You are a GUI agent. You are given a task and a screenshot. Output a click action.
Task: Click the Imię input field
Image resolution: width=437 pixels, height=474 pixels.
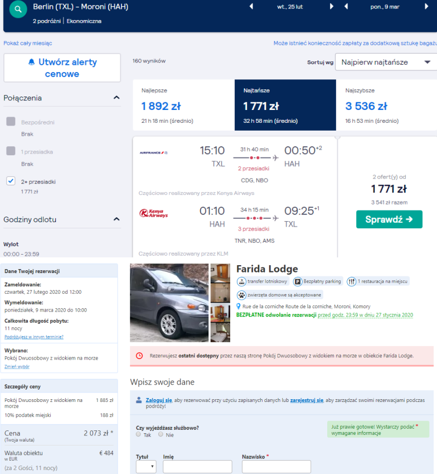point(197,466)
